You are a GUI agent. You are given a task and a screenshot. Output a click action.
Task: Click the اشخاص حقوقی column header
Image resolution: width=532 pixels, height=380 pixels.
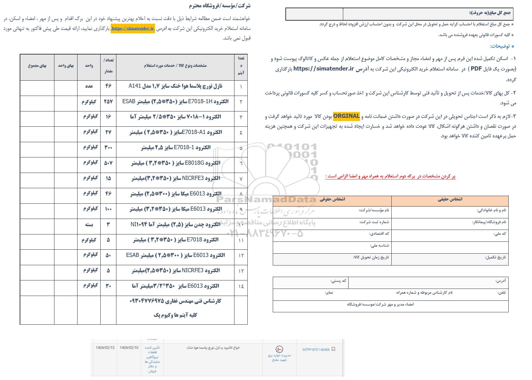point(332,201)
